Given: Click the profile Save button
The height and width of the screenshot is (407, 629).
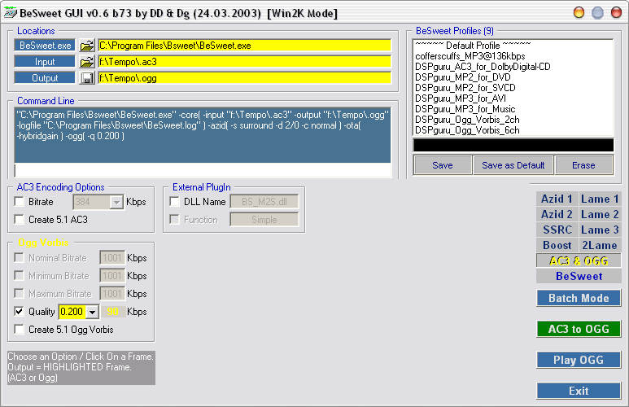Looking at the screenshot, I should 443,165.
